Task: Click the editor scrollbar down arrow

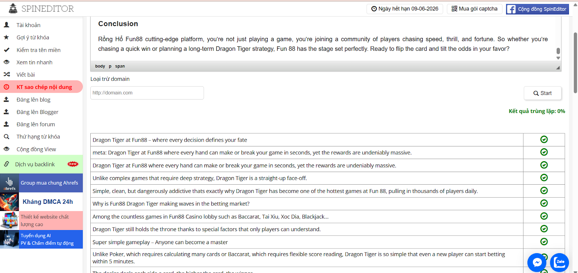Action: pyautogui.click(x=558, y=58)
